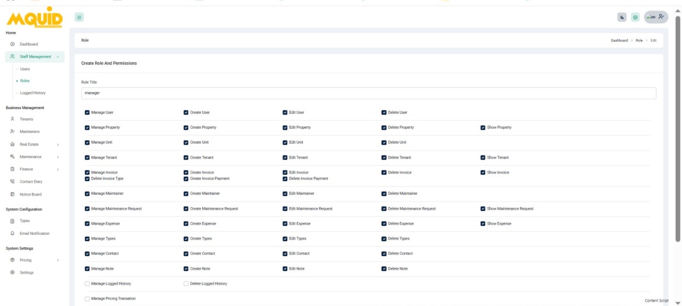This screenshot has width=682, height=306.
Task: Check the Delete Logged History checkbox
Action: click(186, 283)
